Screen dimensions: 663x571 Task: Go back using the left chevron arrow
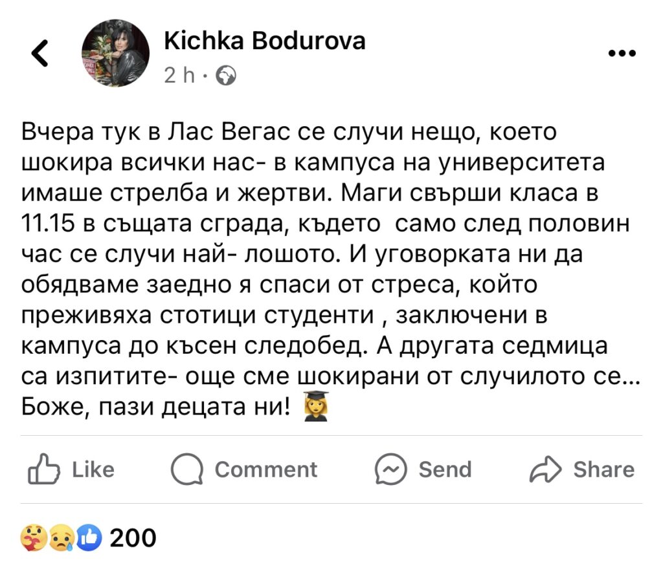[40, 53]
